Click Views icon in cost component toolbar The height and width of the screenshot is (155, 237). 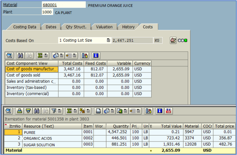(x=56, y=56)
